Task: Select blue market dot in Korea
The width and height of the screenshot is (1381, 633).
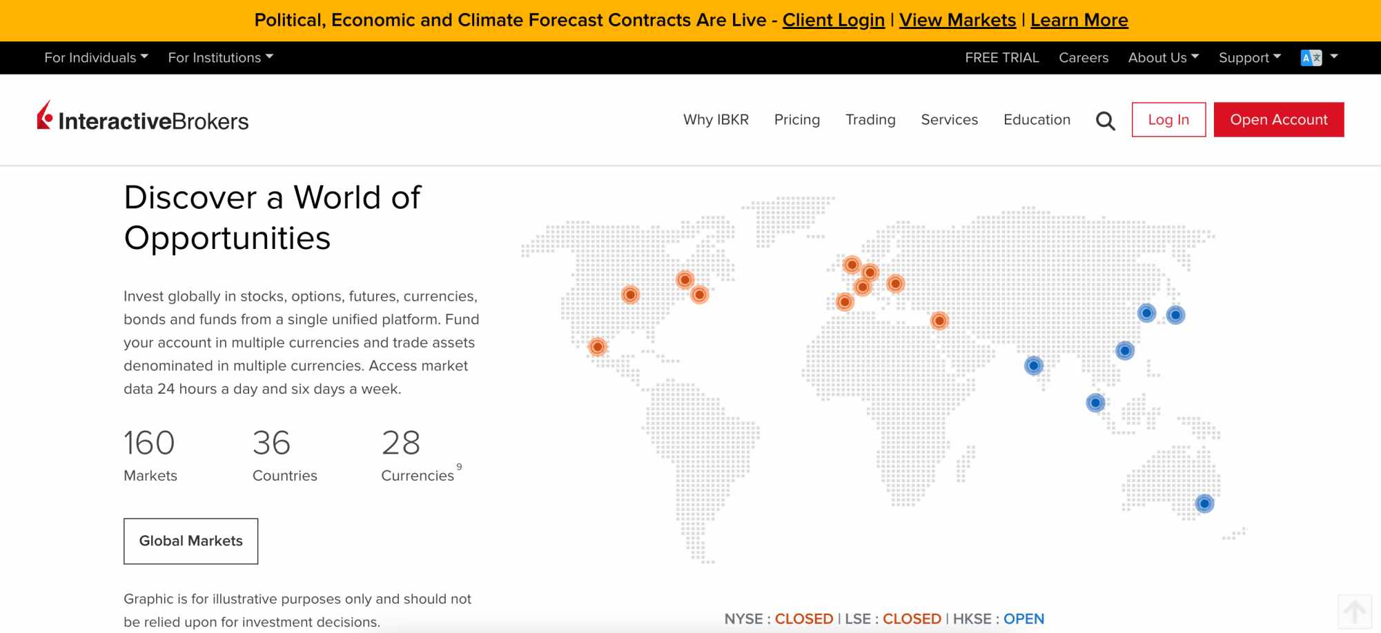Action: [1146, 313]
